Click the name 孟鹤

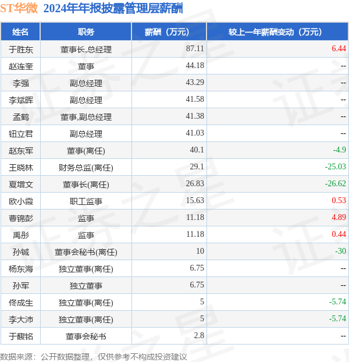click(x=21, y=117)
